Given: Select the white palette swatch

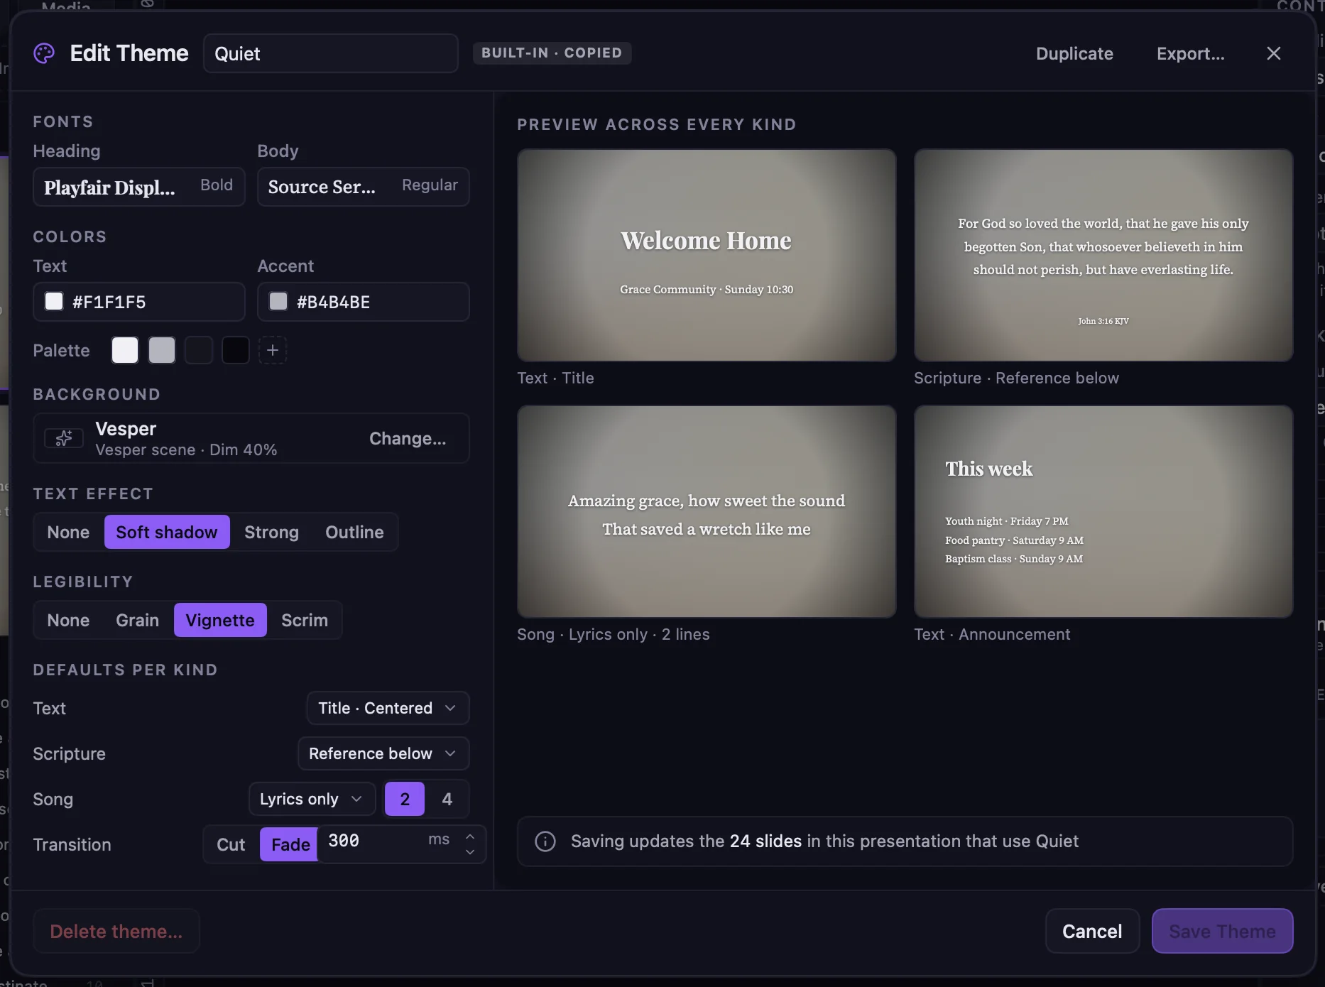Looking at the screenshot, I should (x=125, y=350).
